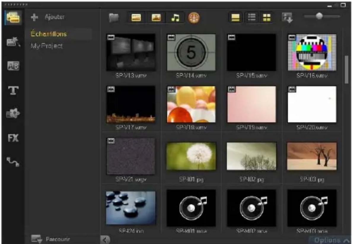The height and width of the screenshot is (244, 352).
Task: Click the SP-V19.wmv file name
Action: tap(251, 127)
